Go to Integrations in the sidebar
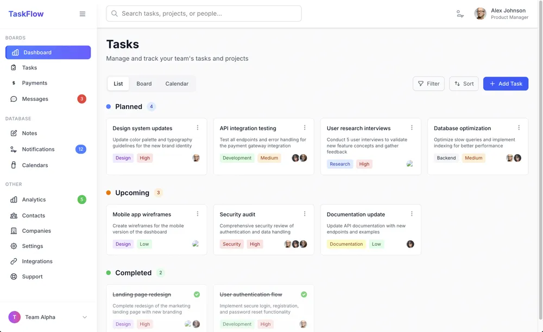The height and width of the screenshot is (332, 543). click(37, 261)
